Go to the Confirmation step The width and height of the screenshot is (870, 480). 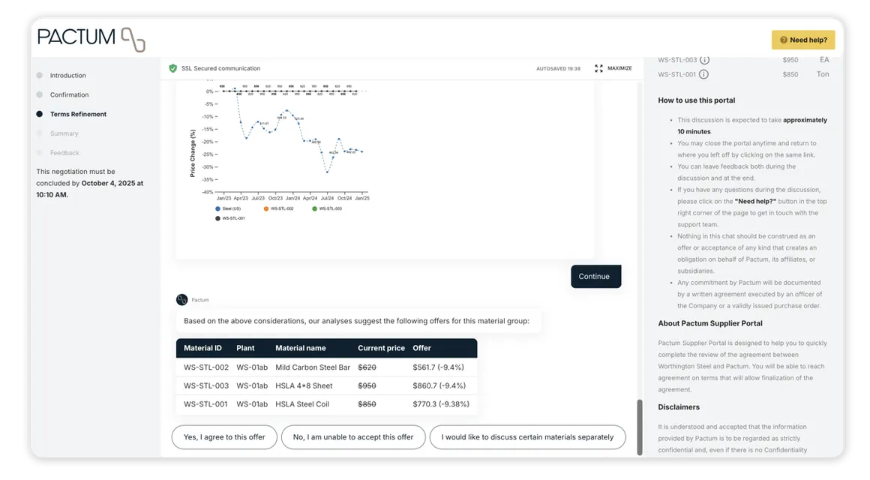coord(69,95)
